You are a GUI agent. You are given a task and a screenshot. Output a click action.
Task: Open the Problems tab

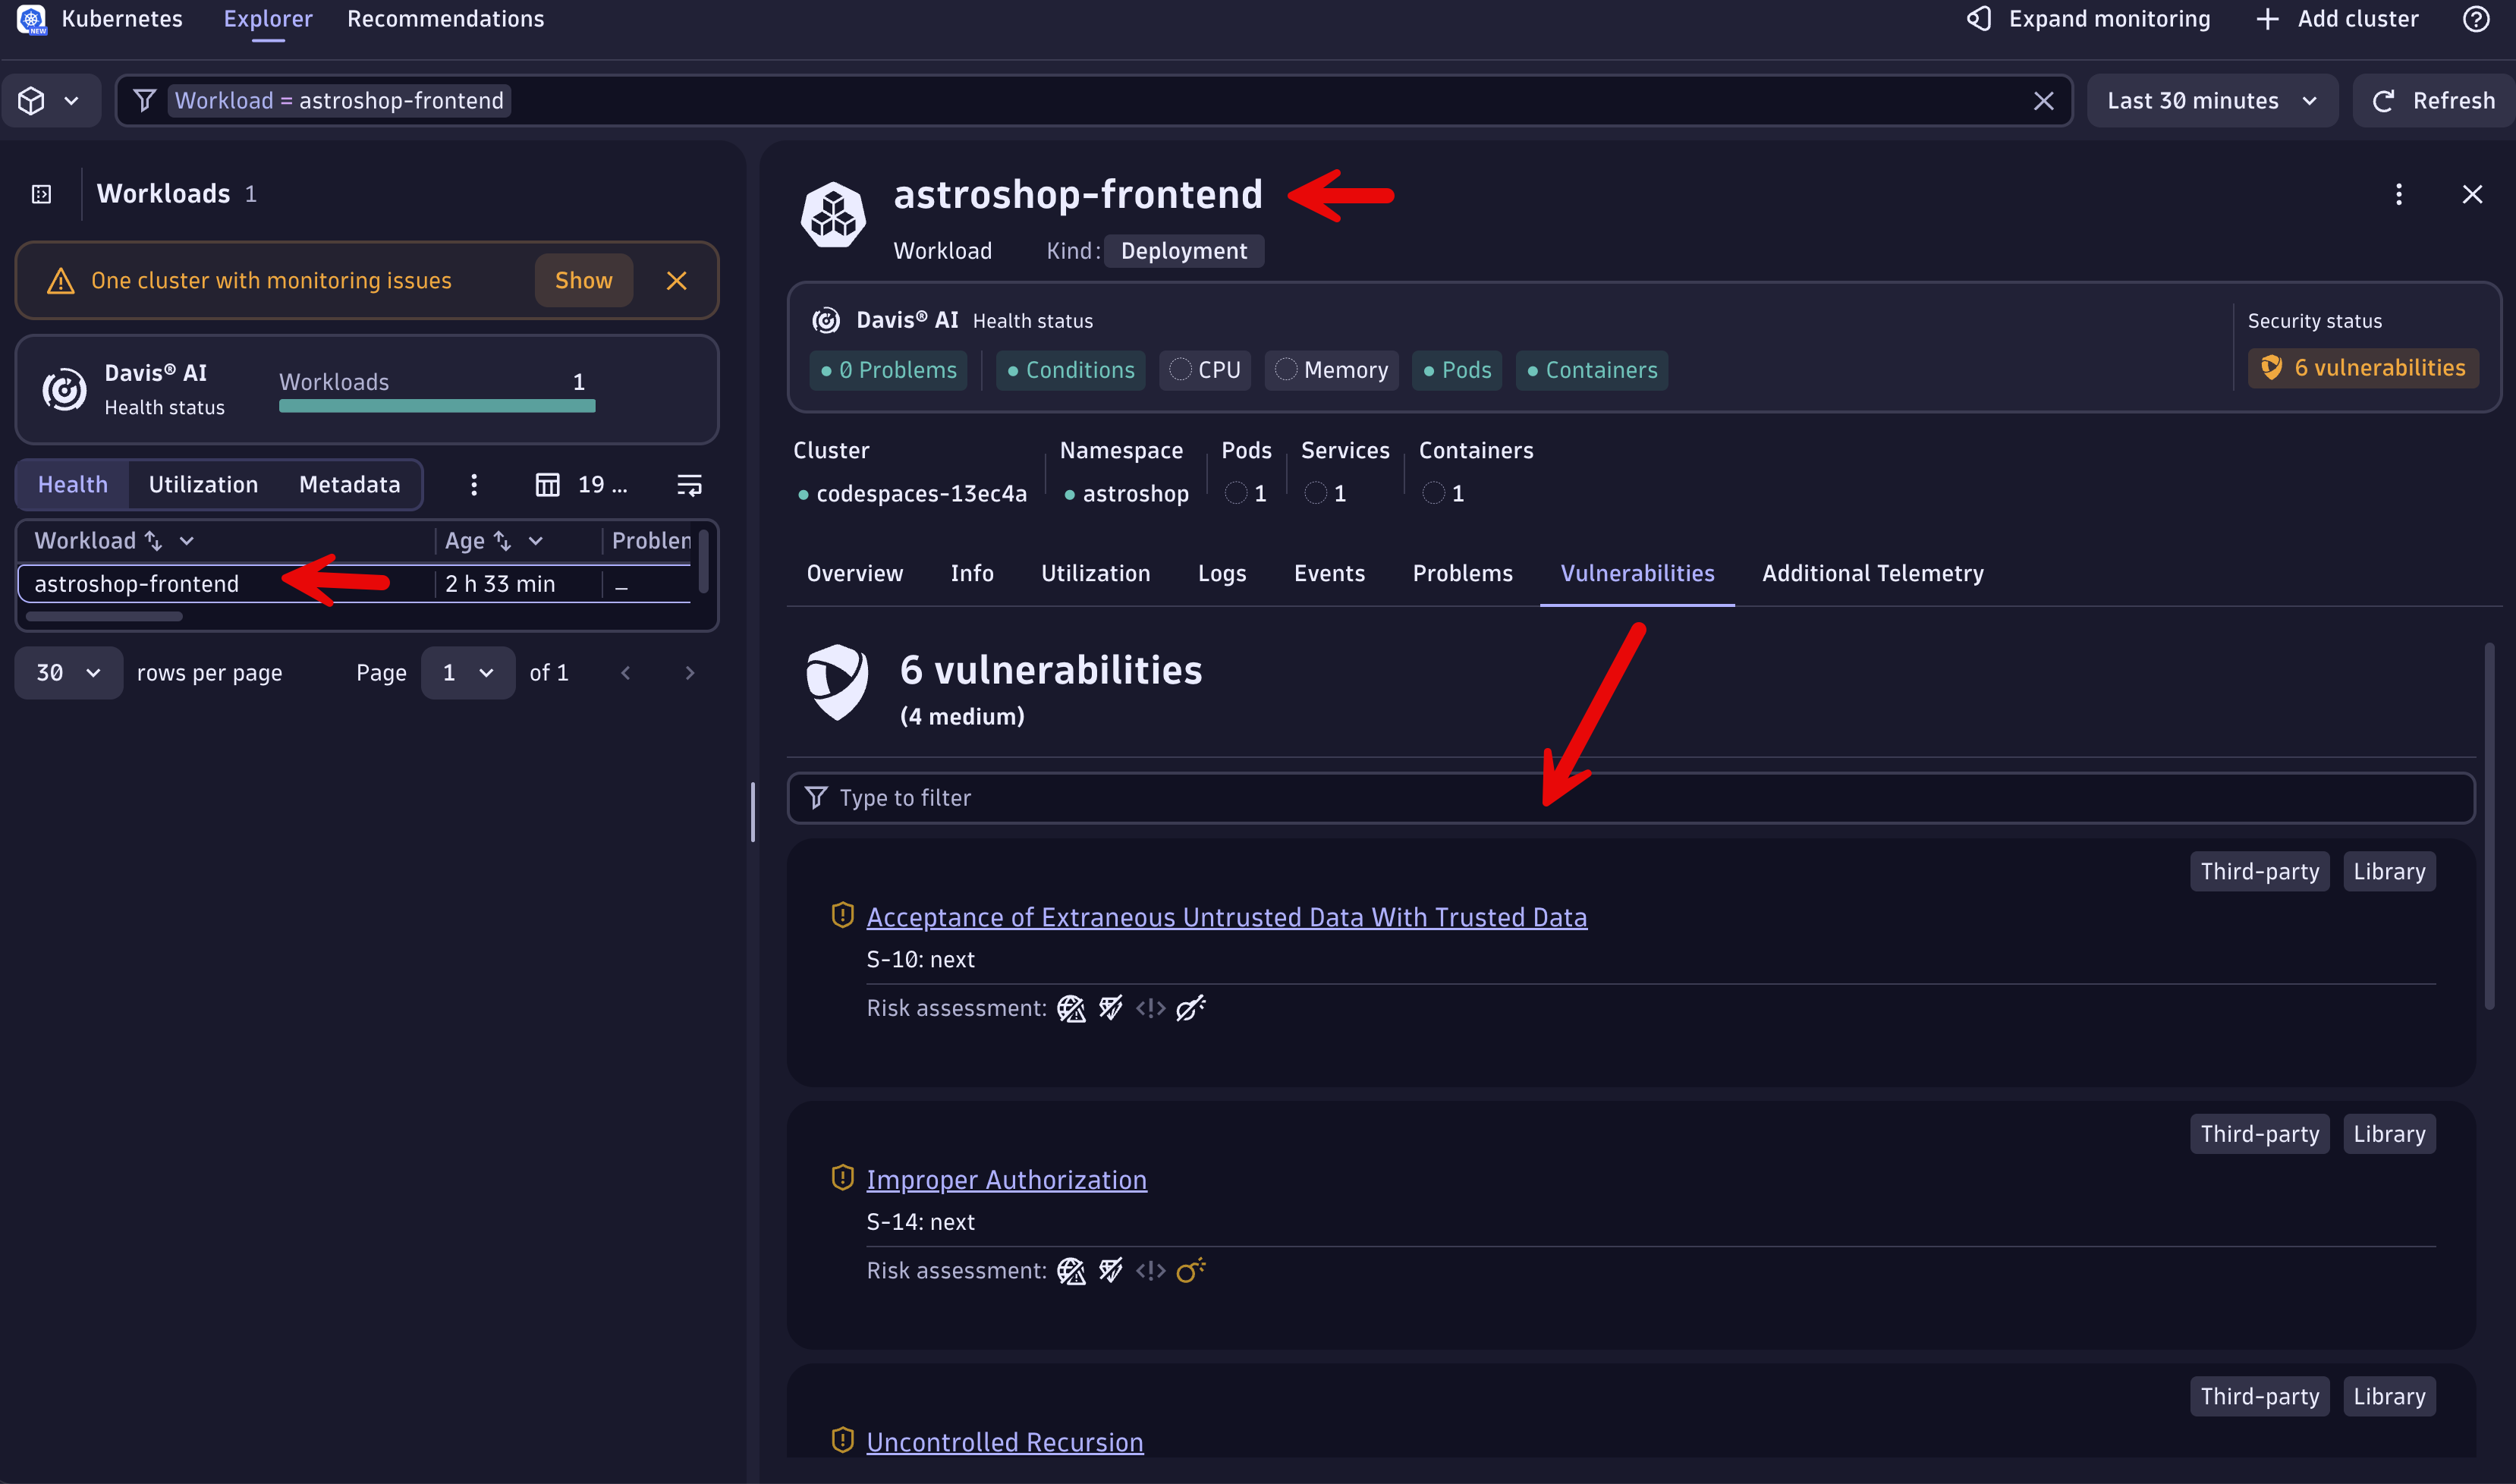1462,573
